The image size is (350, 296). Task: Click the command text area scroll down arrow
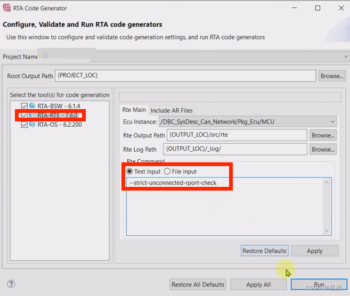[x=327, y=231]
